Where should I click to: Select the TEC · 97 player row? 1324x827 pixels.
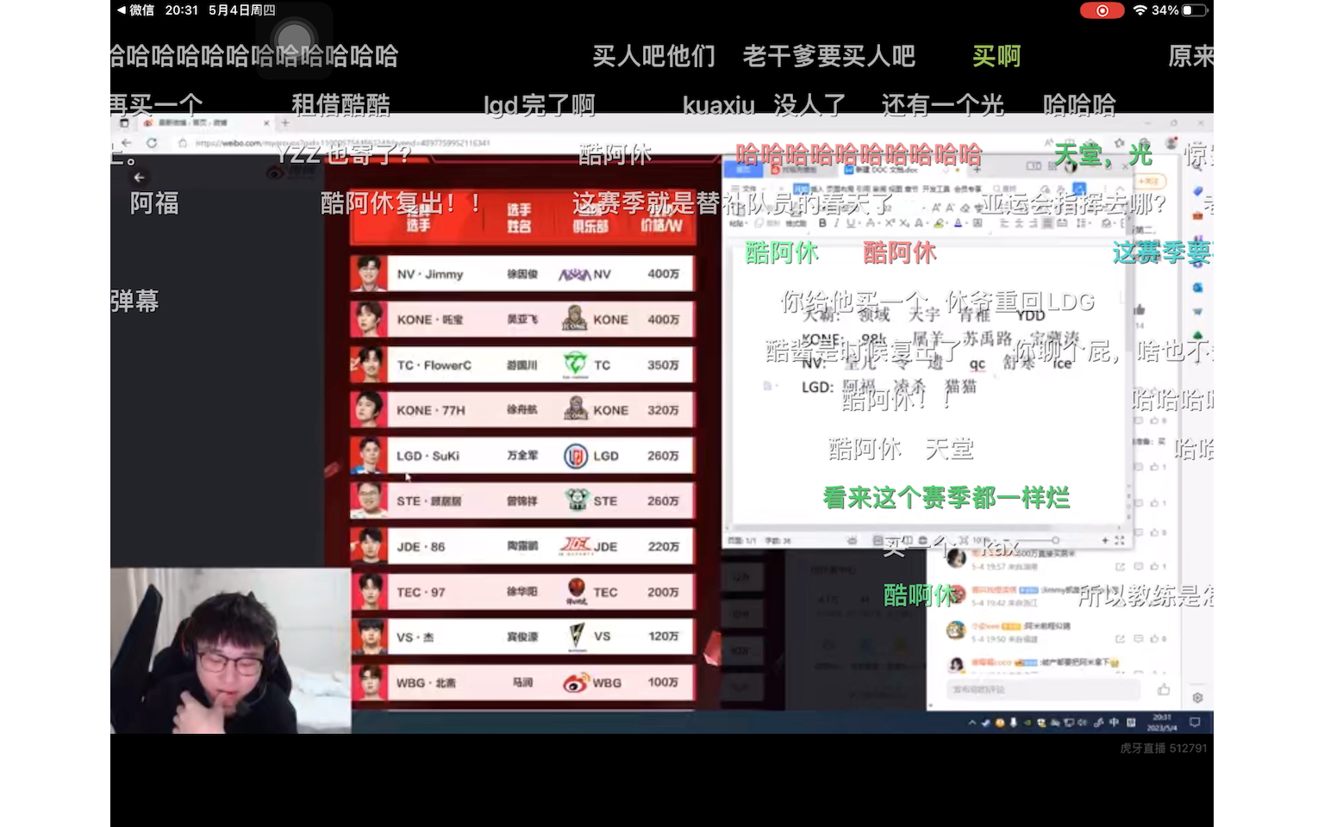[x=522, y=592]
